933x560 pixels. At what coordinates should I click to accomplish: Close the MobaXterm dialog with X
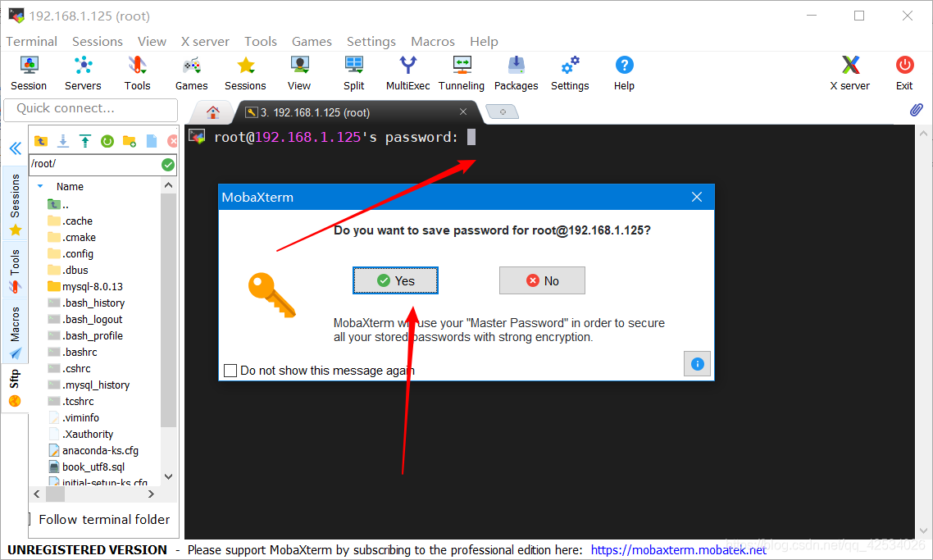pyautogui.click(x=697, y=197)
